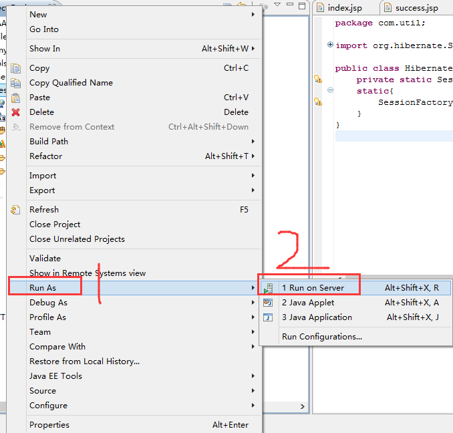This screenshot has width=453, height=433.
Task: Switch to the index.jsp editor tab
Action: pos(345,8)
